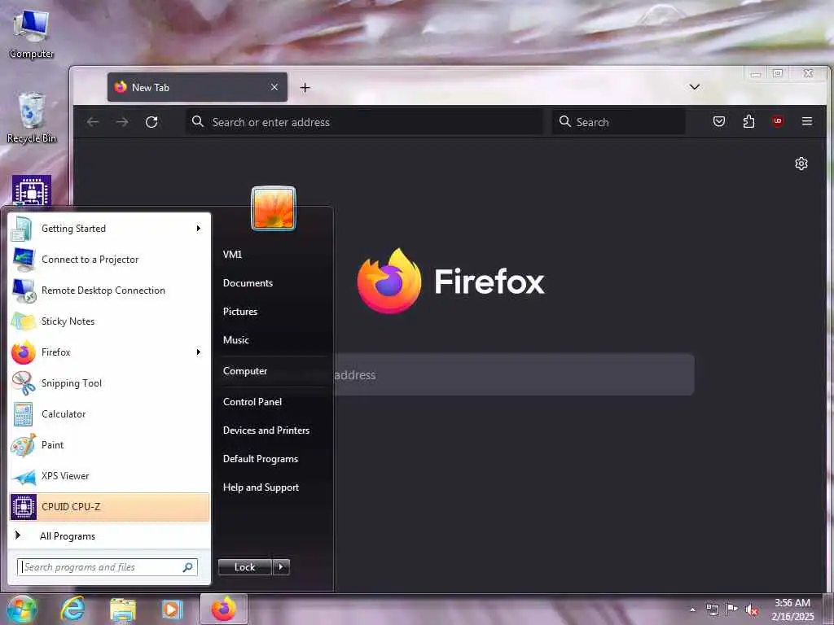Click the Show desktop strip
Image resolution: width=834 pixels, height=625 pixels.
828,610
